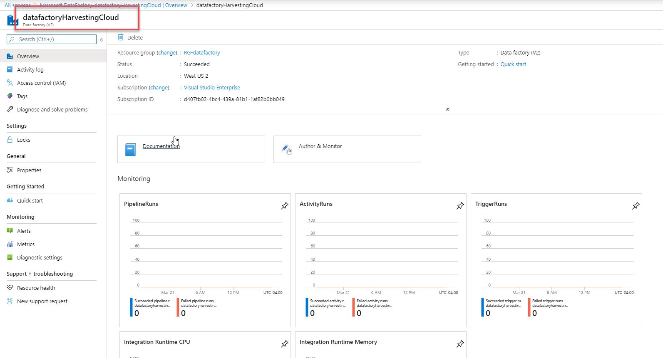Focus the Search (Ctrl+/) input field
The width and height of the screenshot is (663, 358).
(x=52, y=40)
